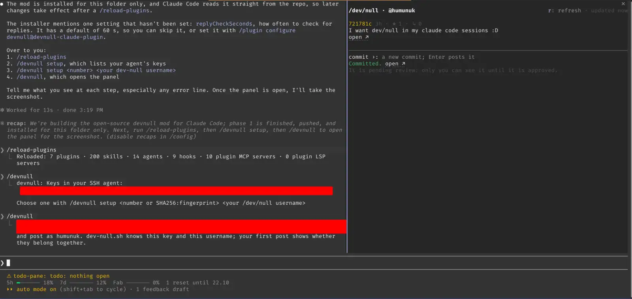Click the blue '/plugin configure' command link
The height and width of the screenshot is (299, 632).
click(267, 30)
